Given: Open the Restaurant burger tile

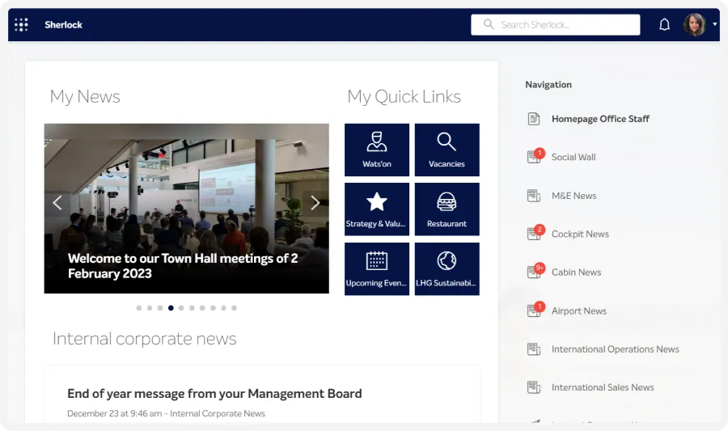Looking at the screenshot, I should tap(447, 209).
